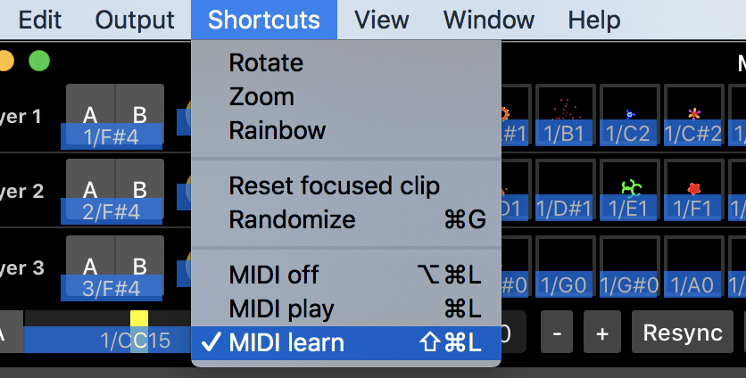Choose Randomize from the Shortcuts menu
The image size is (746, 378).
pyautogui.click(x=292, y=219)
